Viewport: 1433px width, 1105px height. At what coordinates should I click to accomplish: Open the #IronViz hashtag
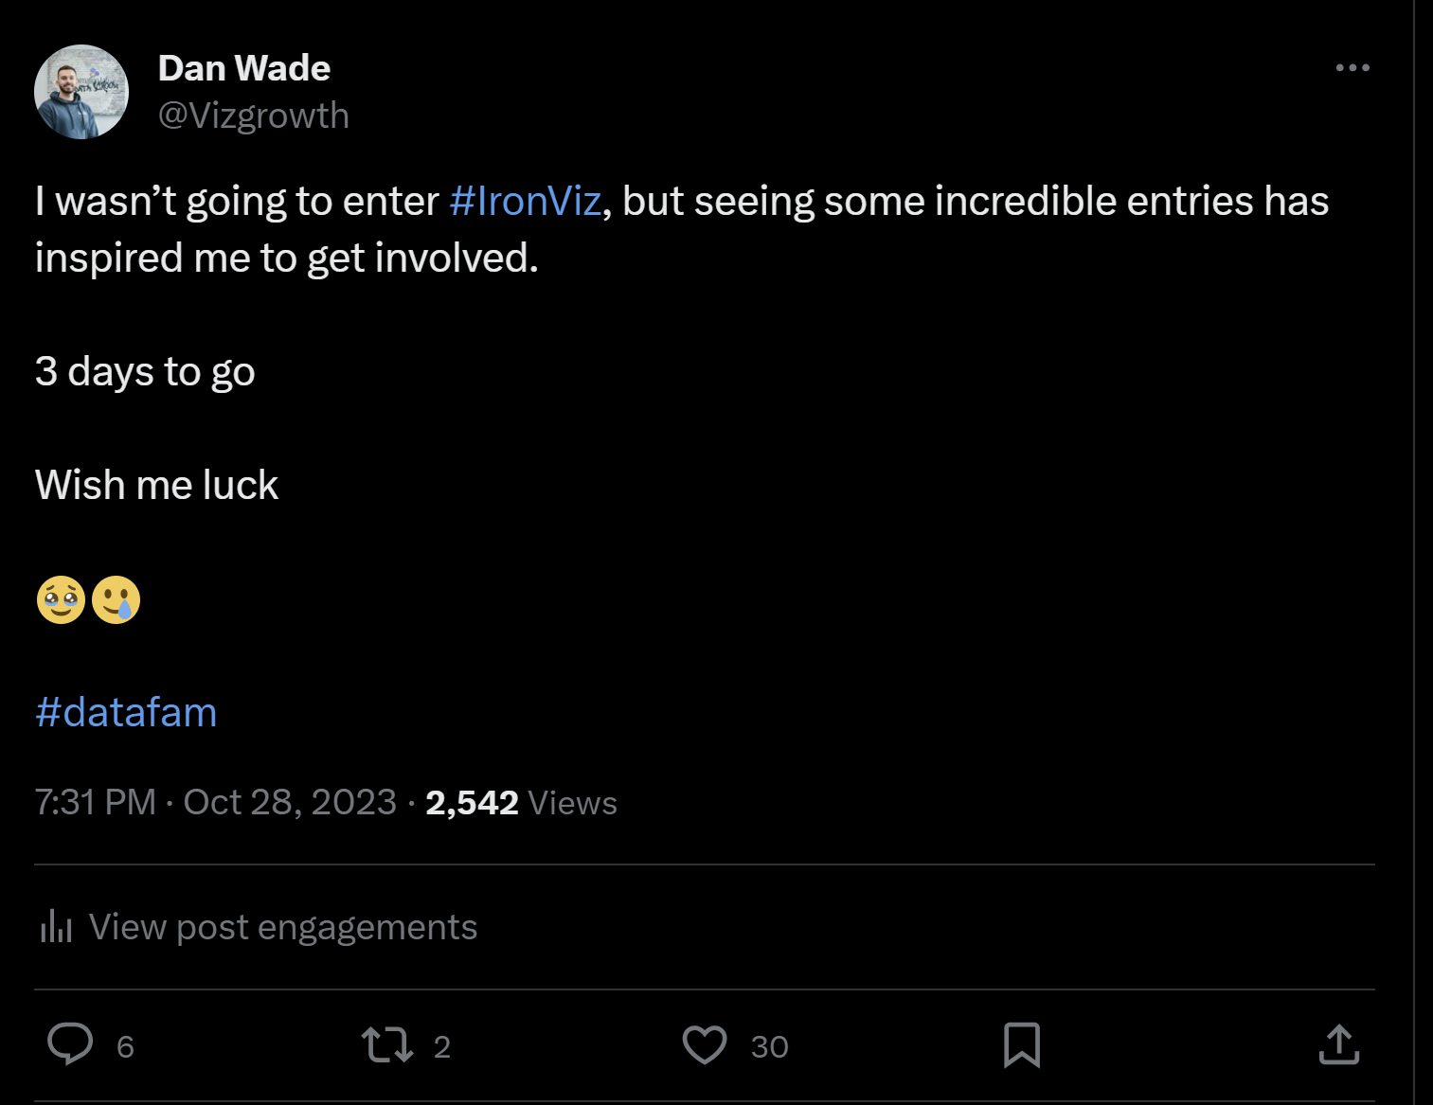coord(525,201)
